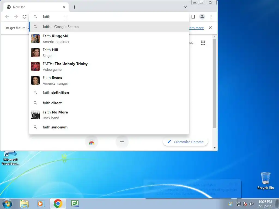The width and height of the screenshot is (279, 209).
Task: Click search icon beside faith definition
Action: click(x=35, y=93)
